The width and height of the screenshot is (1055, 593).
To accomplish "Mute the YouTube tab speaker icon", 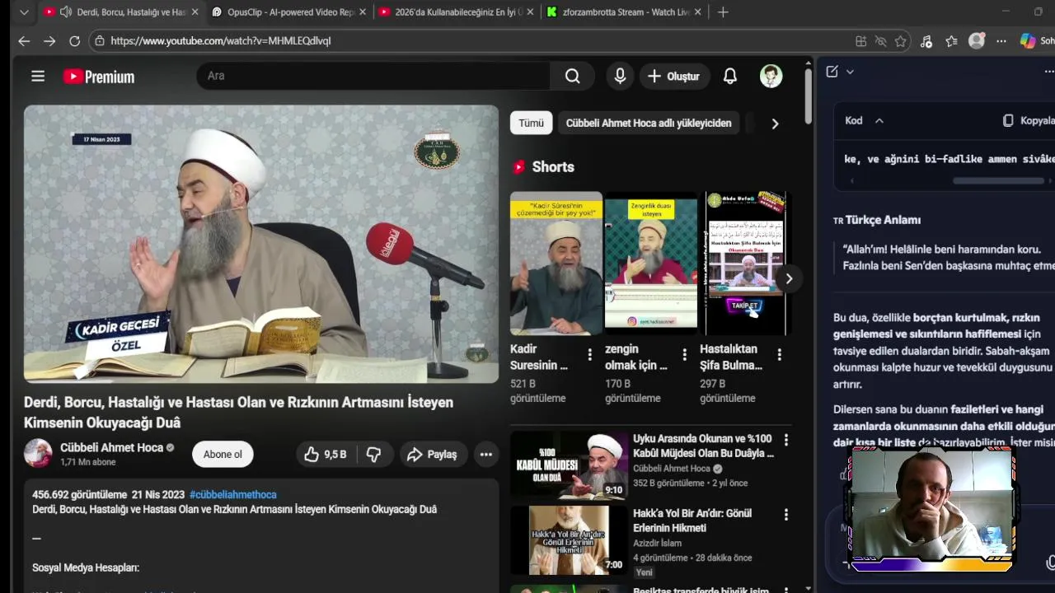I will [66, 12].
